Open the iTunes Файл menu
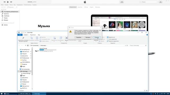Screen dimensions: 170x95 (2, 5)
